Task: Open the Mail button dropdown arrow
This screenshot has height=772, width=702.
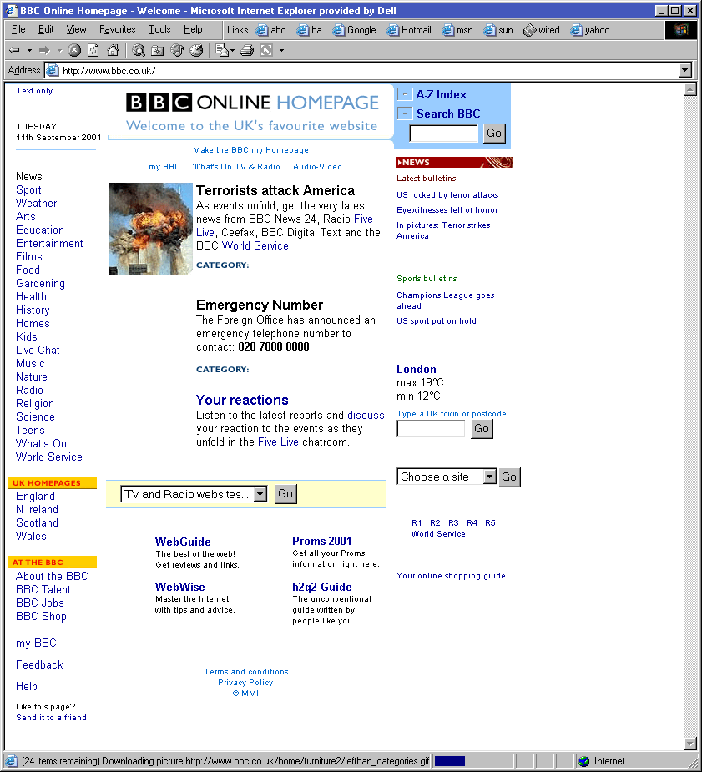Action: (232, 50)
